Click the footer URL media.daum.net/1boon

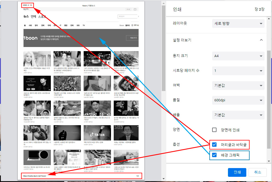[x=34, y=176]
